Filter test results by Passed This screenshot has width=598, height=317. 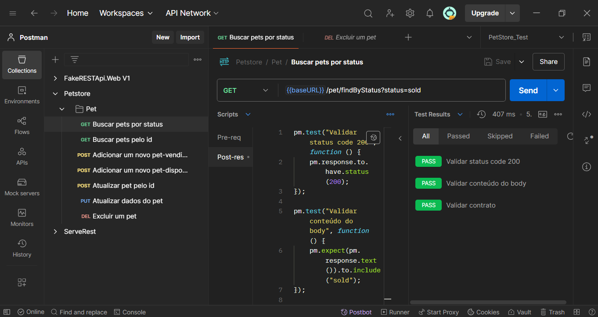[458, 136]
